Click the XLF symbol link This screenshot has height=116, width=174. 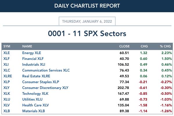6,59
